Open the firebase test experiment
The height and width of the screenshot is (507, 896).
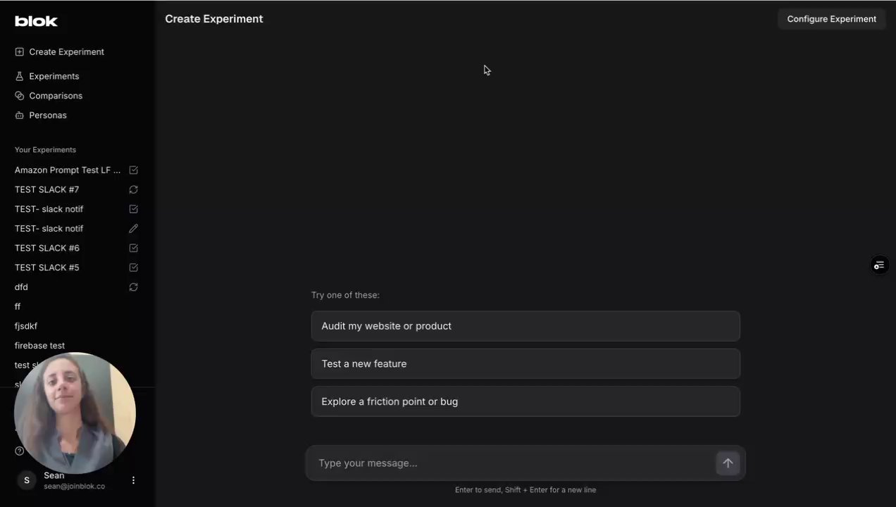click(x=39, y=346)
